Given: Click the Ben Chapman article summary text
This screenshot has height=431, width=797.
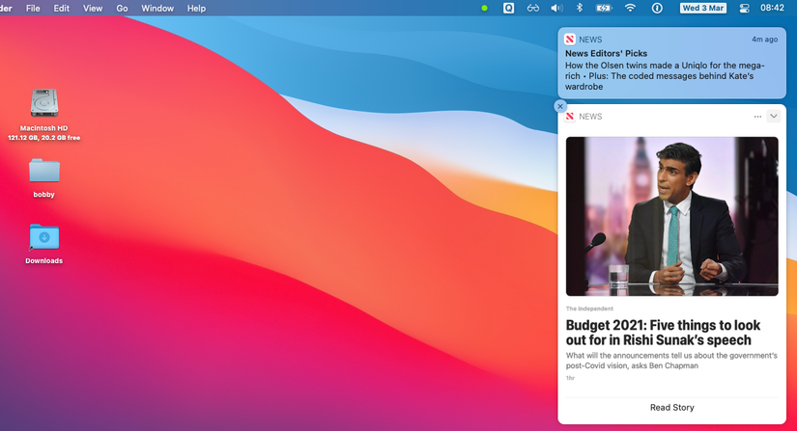Looking at the screenshot, I should [x=671, y=361].
